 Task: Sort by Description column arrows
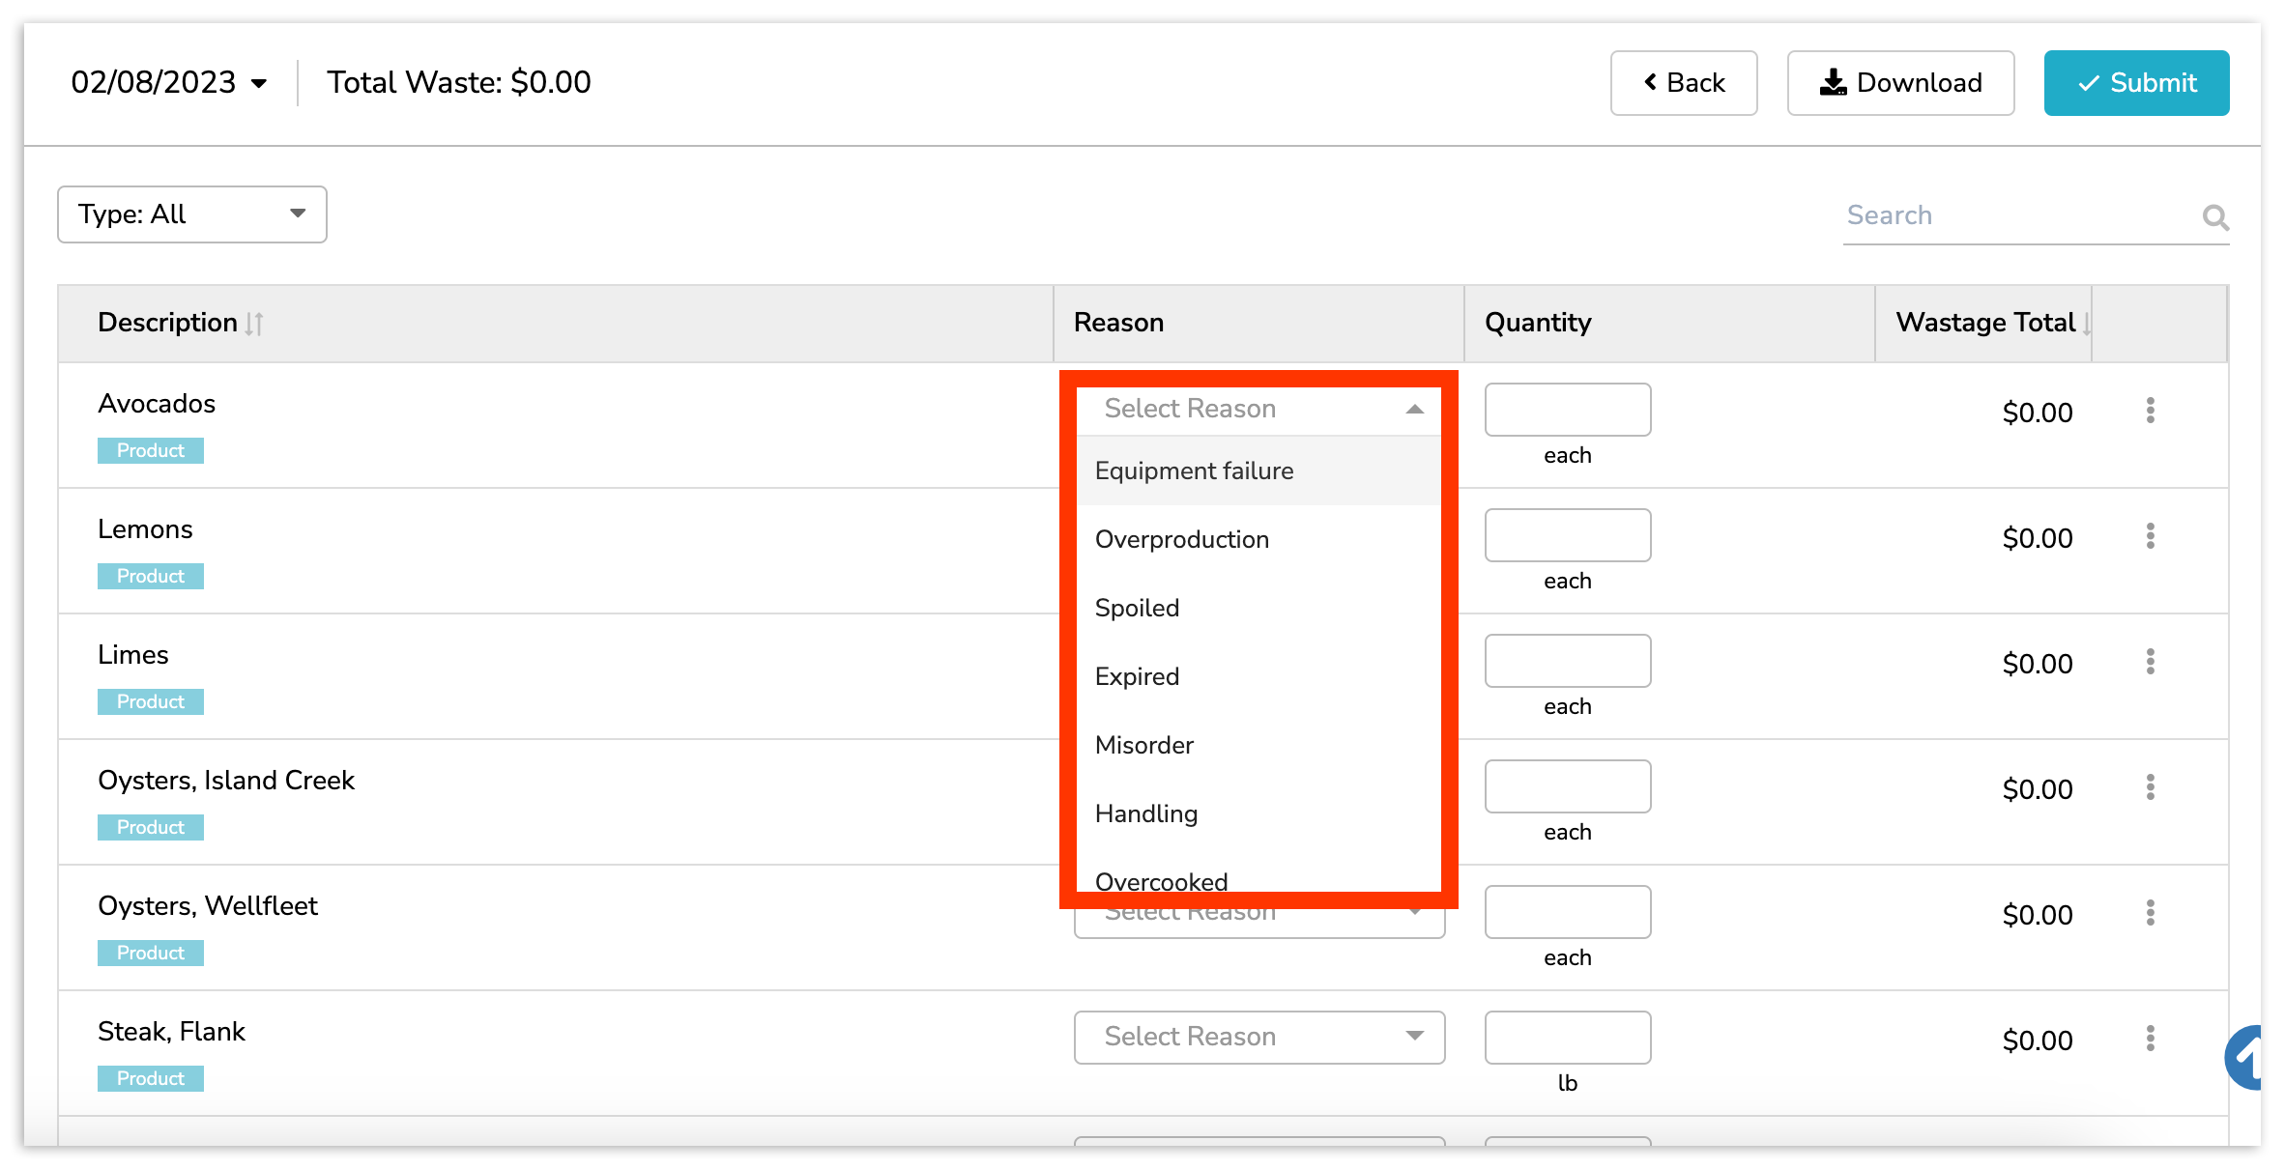click(254, 324)
